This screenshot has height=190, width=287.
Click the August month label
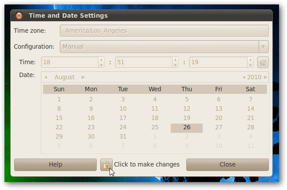pos(64,77)
